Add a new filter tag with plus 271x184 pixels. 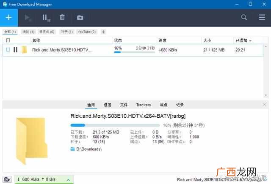(x=103, y=32)
